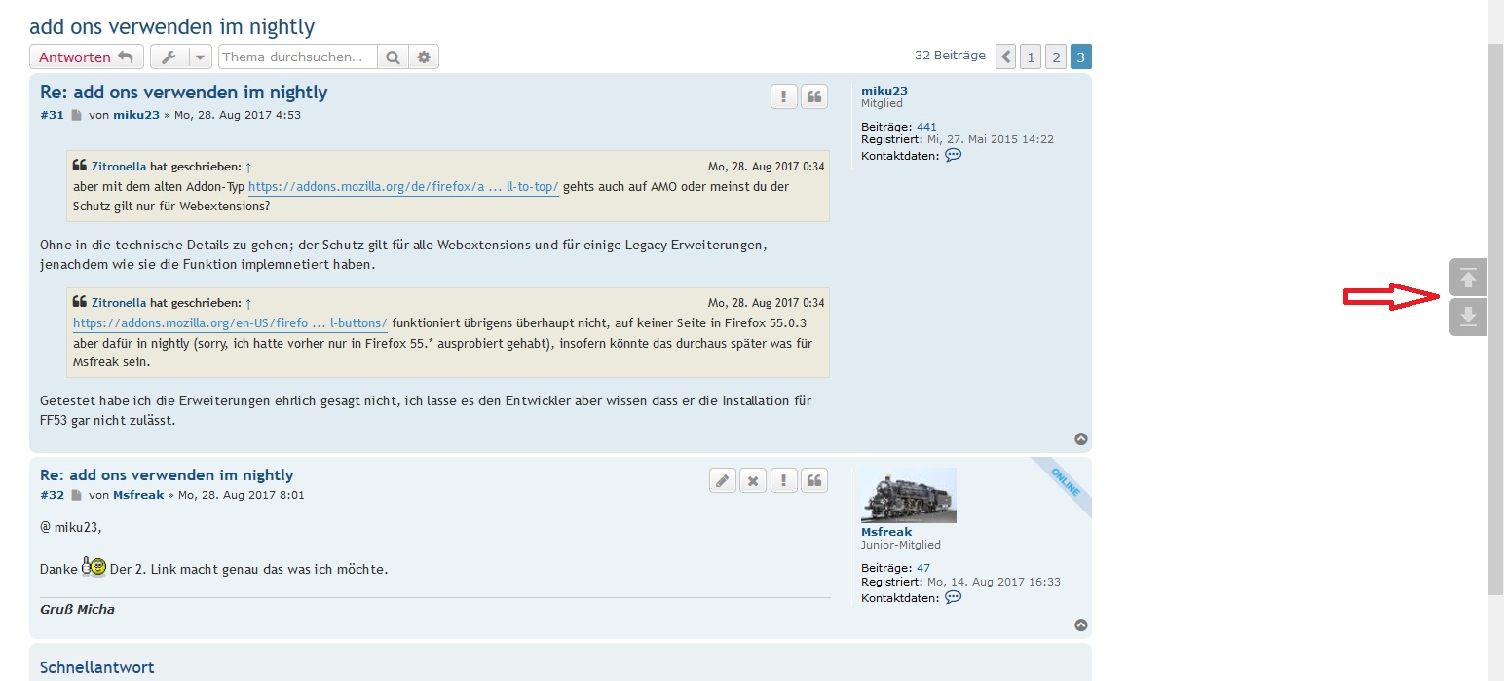Open the wrench topic tools button
Screen dimensions: 1504x681
[169, 57]
